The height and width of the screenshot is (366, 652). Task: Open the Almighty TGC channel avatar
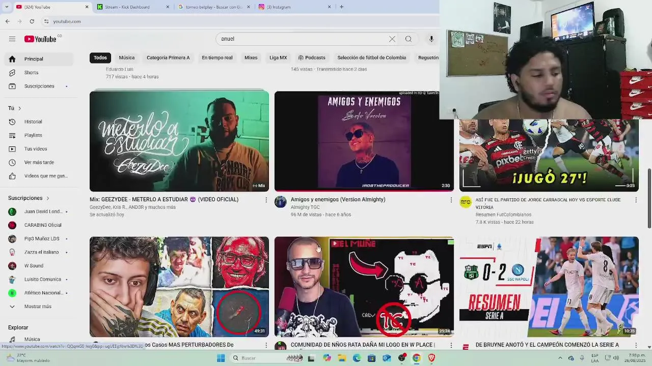[281, 202]
